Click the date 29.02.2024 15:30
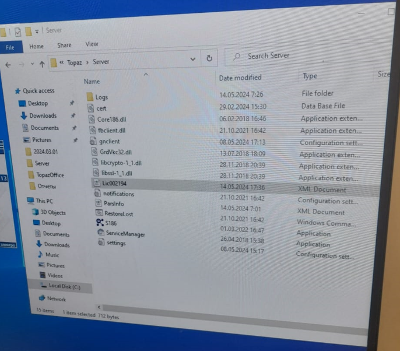The height and width of the screenshot is (351, 400). pos(243,106)
